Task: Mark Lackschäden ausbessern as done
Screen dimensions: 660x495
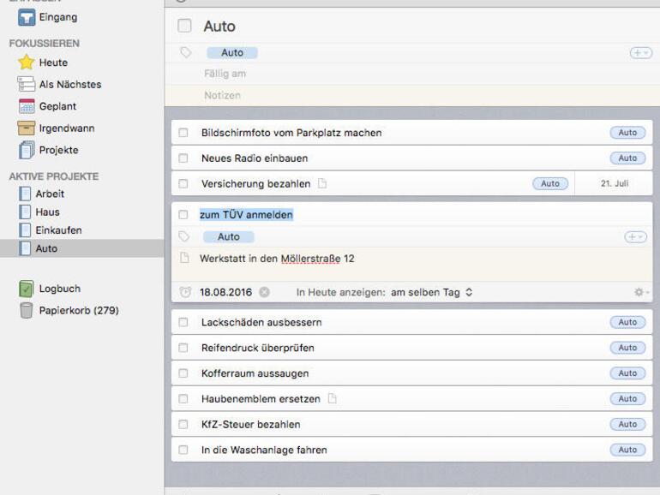Action: tap(183, 323)
